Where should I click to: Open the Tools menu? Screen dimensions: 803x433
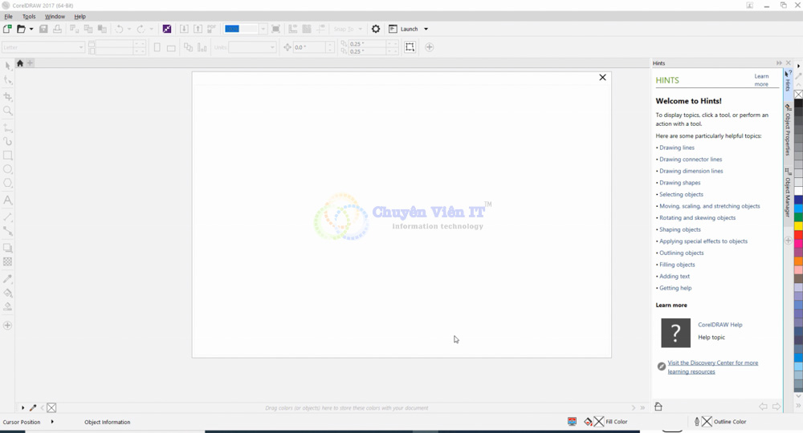29,16
